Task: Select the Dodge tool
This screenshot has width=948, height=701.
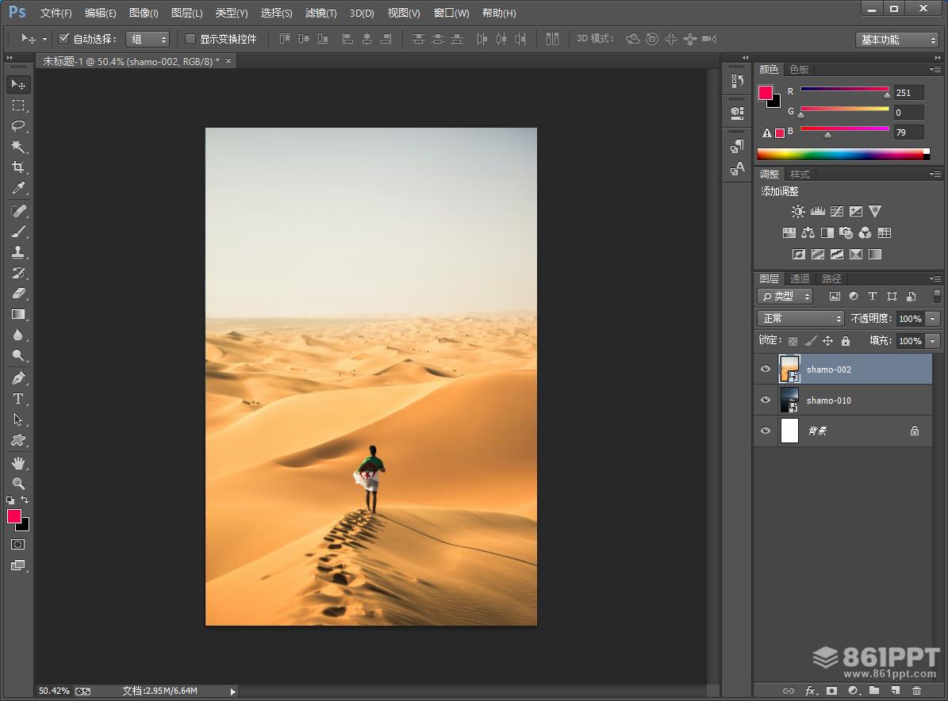Action: [x=18, y=355]
